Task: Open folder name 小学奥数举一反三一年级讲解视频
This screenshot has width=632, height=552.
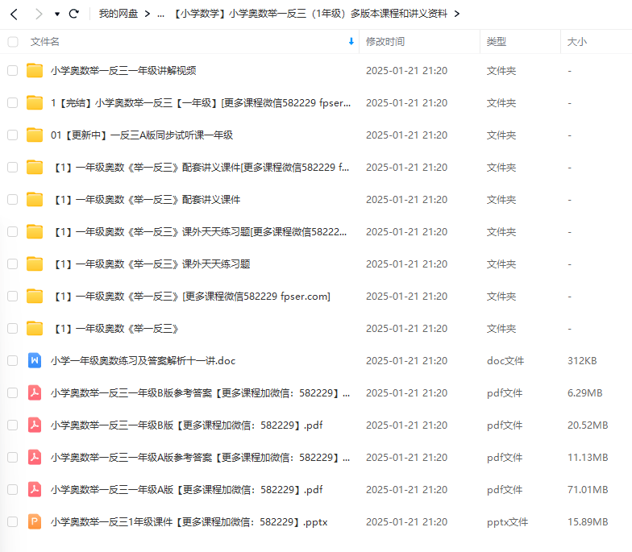Action: (123, 71)
